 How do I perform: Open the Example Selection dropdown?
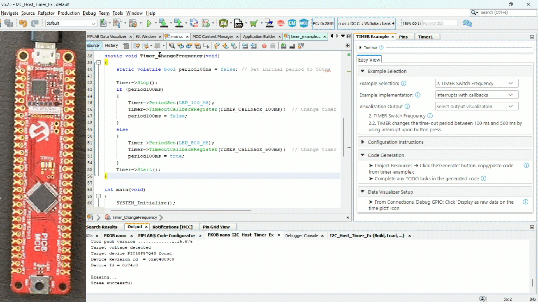point(476,83)
